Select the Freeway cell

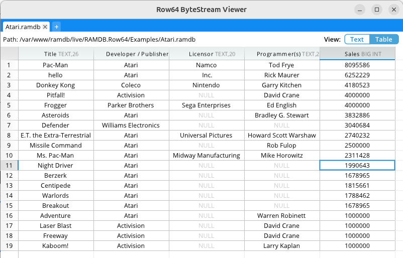coord(56,236)
